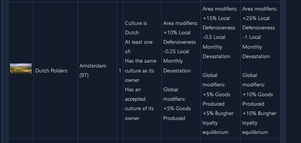Select the +15% Local Defensiveness modifier
Viewport: 301px width, 143px height.
(218, 23)
